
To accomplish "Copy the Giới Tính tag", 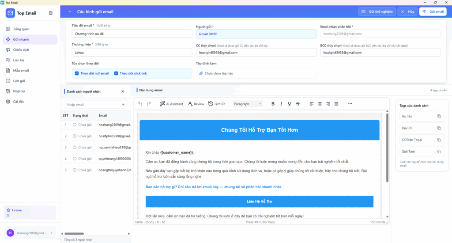I will (439, 152).
